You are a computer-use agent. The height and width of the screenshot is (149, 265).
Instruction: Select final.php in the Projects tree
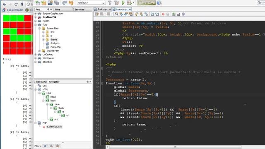click(x=55, y=43)
